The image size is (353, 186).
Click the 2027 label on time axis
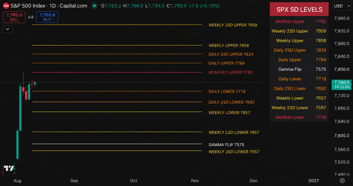pyautogui.click(x=314, y=180)
